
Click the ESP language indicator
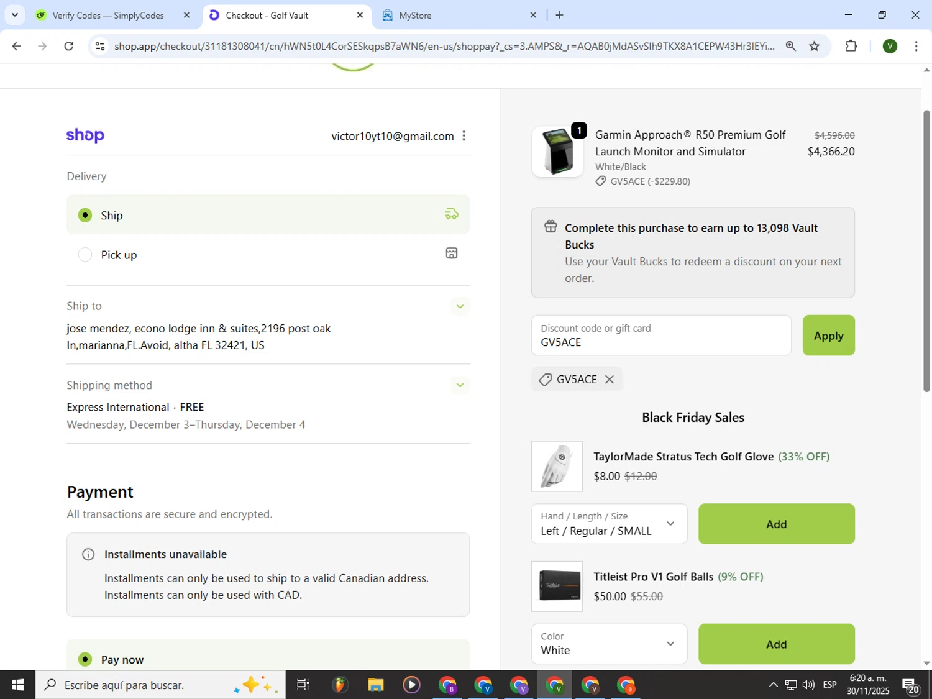(x=829, y=685)
